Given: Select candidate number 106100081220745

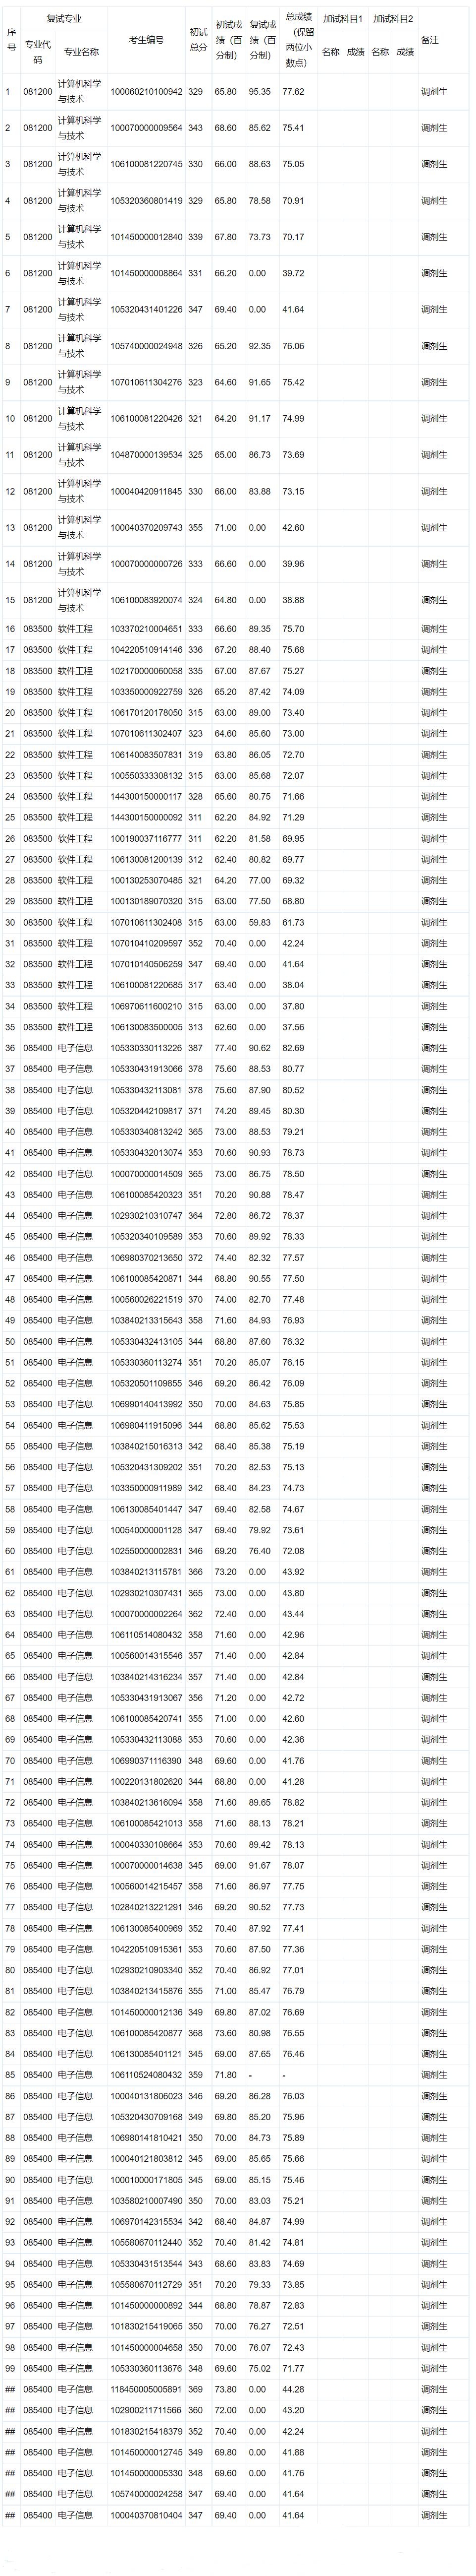Looking at the screenshot, I should pos(146,164).
